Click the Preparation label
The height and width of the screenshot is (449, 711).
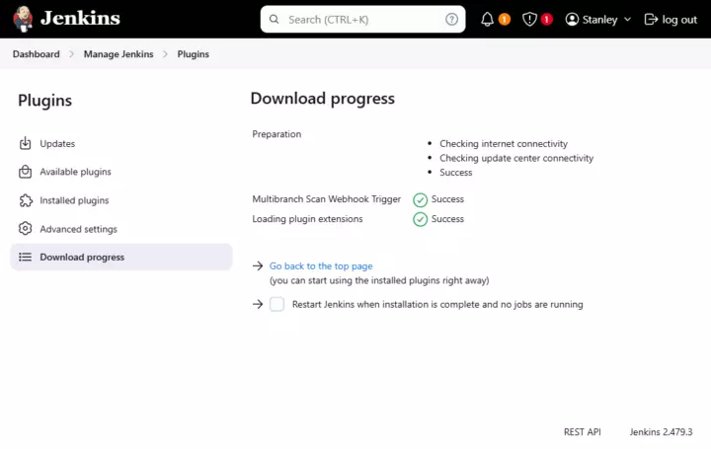[x=276, y=134]
